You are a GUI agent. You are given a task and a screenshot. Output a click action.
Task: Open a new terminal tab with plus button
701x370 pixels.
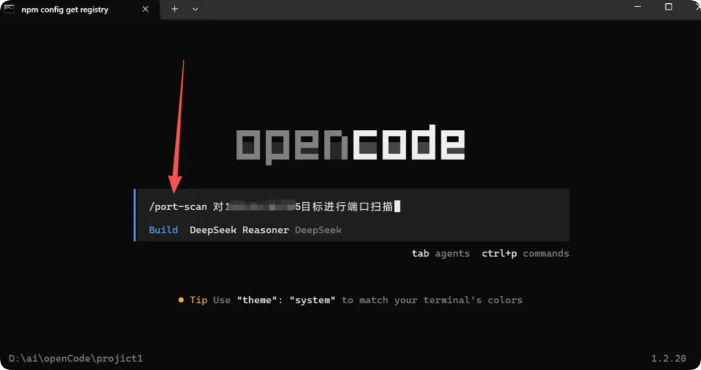175,9
